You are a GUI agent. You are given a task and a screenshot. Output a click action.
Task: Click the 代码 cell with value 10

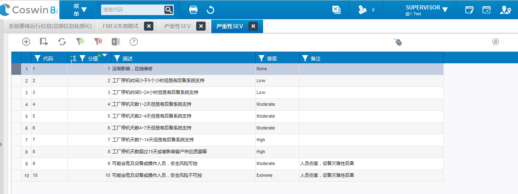(x=49, y=175)
